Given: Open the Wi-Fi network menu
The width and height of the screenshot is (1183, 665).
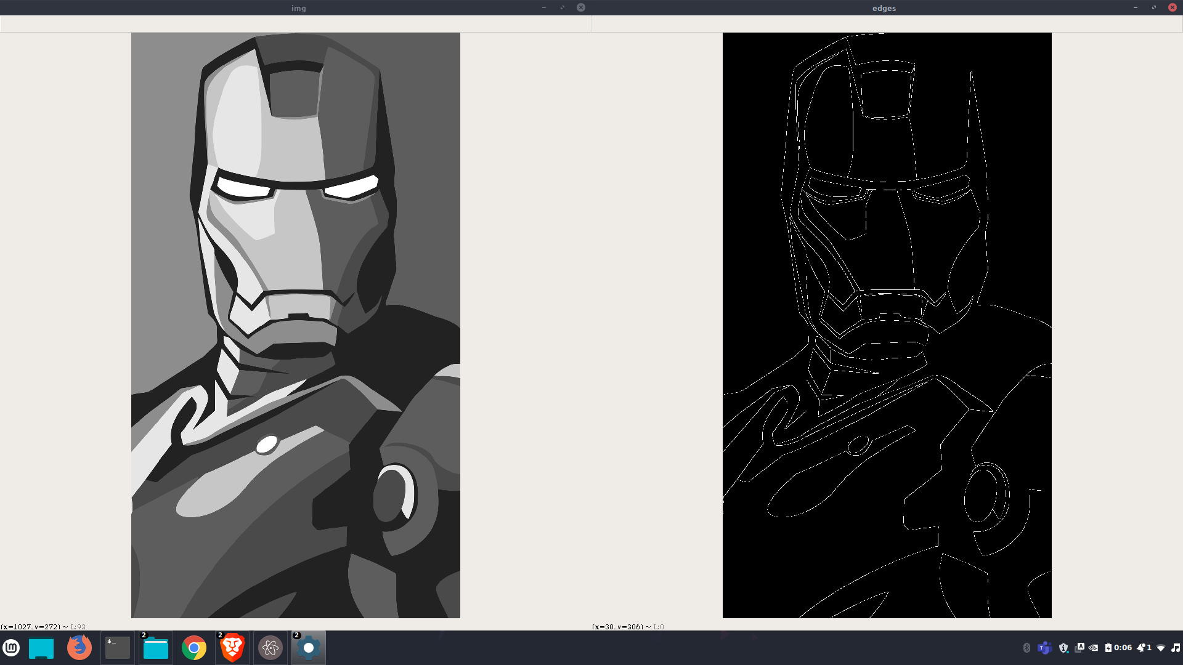Looking at the screenshot, I should 1161,648.
